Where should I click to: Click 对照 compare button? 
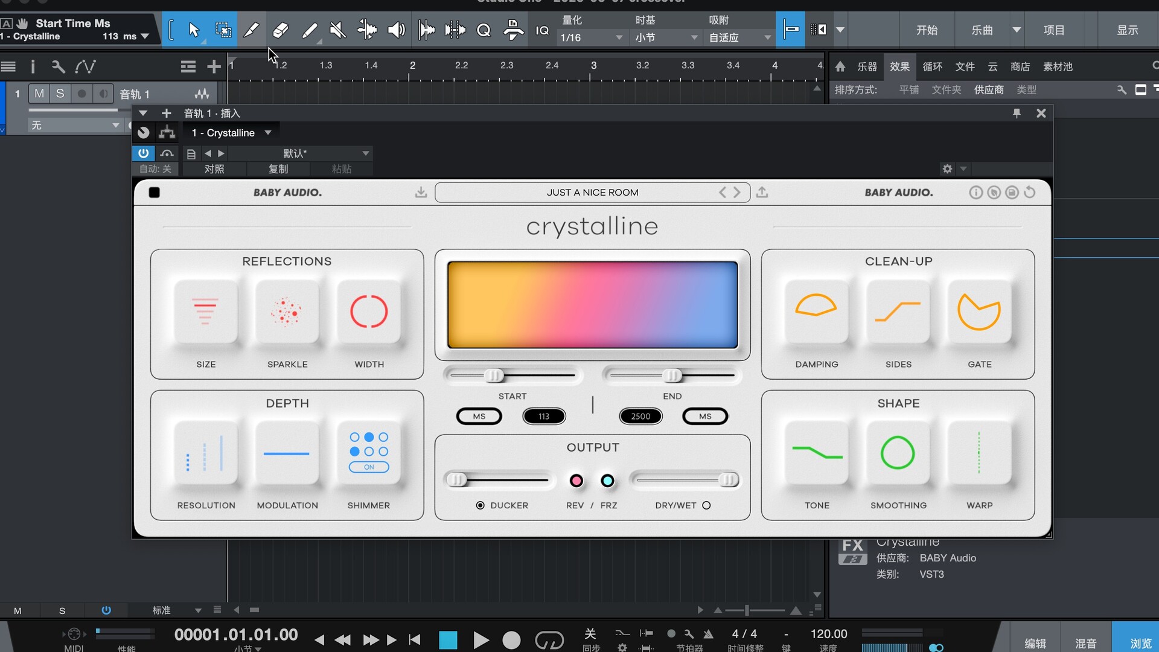click(214, 169)
